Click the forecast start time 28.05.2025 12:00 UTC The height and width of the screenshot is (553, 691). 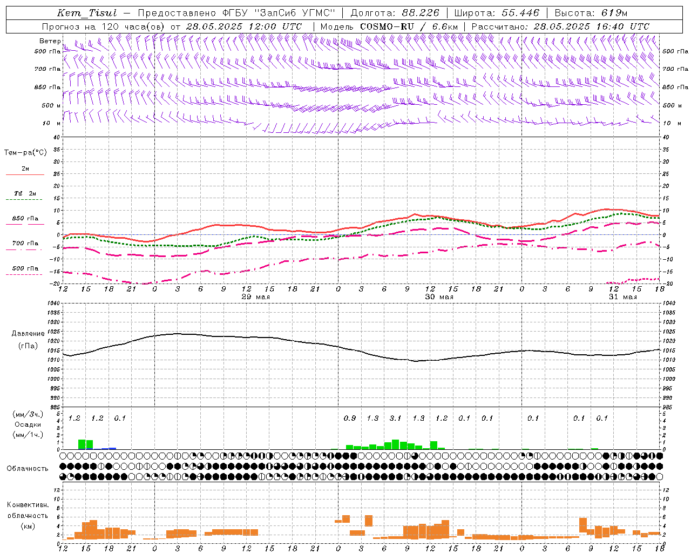244,26
